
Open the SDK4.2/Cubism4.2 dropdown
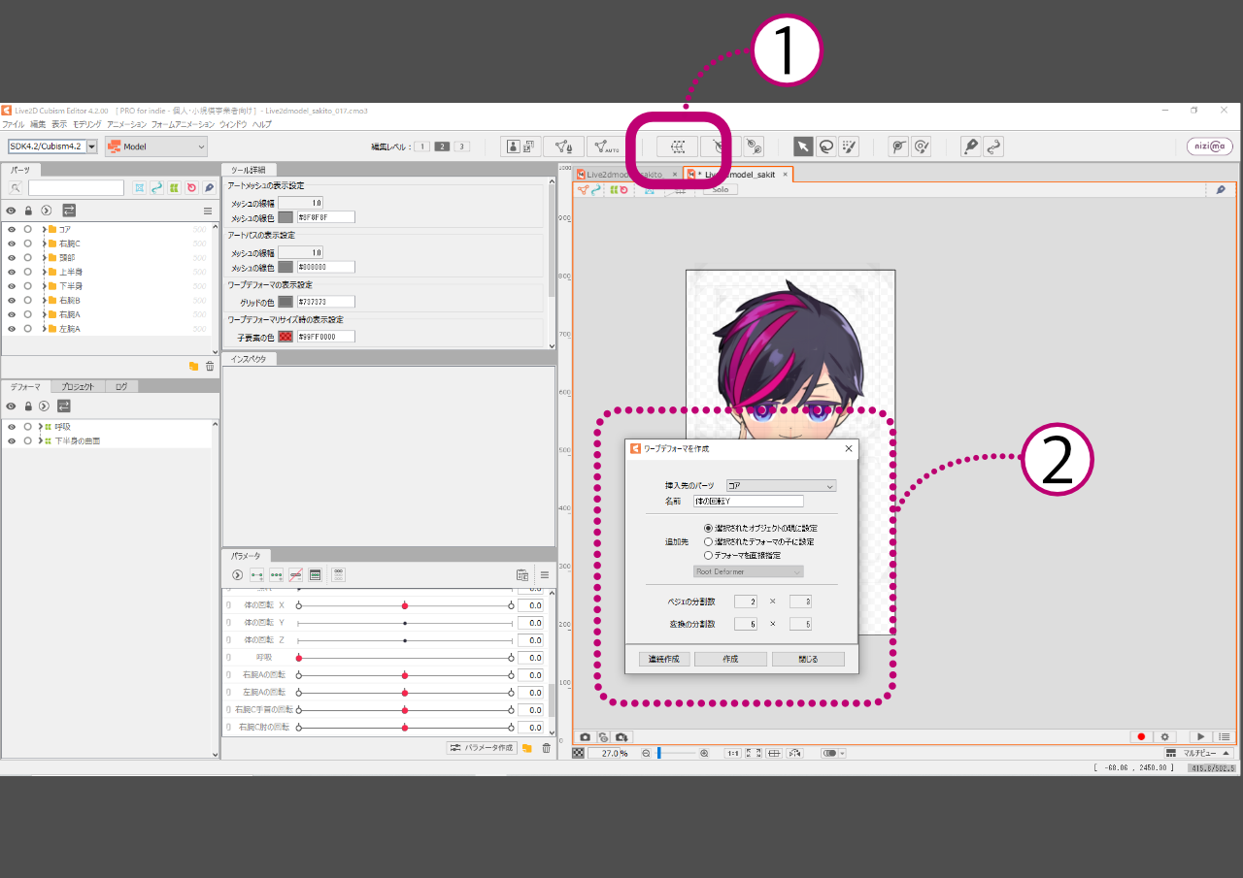click(53, 146)
